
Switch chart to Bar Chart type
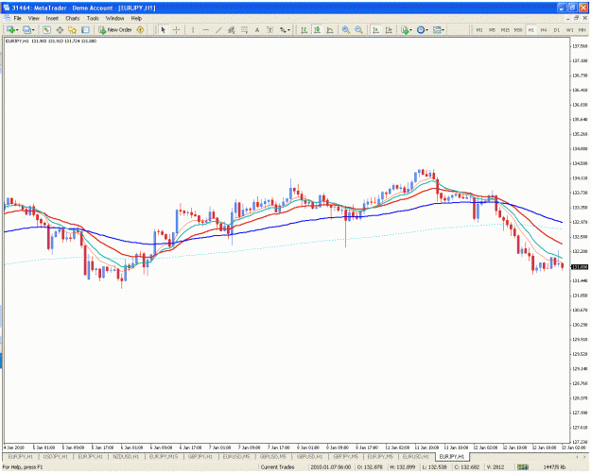click(x=304, y=29)
